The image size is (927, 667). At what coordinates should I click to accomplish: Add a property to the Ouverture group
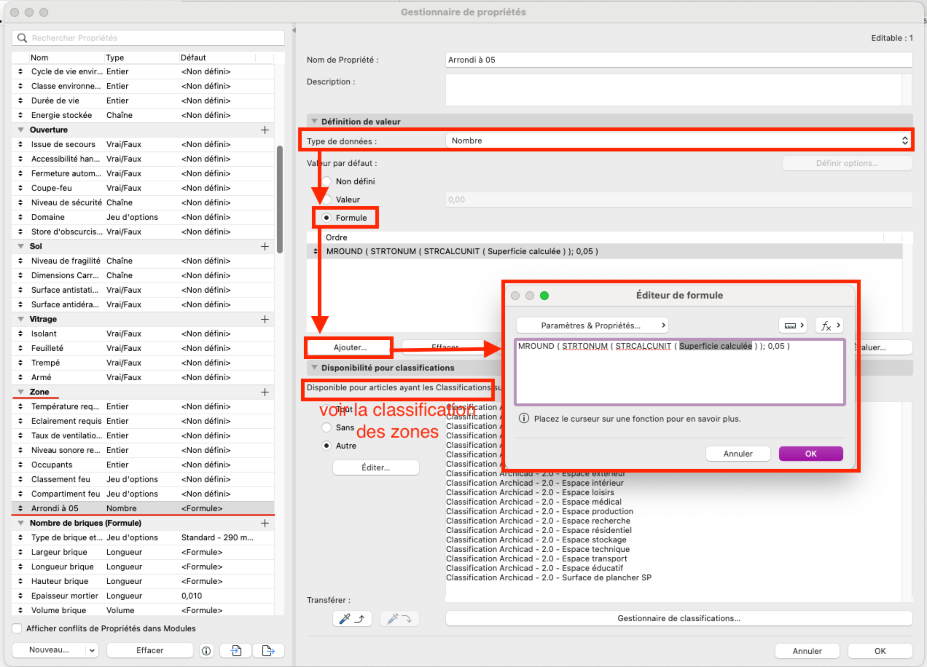(x=265, y=130)
